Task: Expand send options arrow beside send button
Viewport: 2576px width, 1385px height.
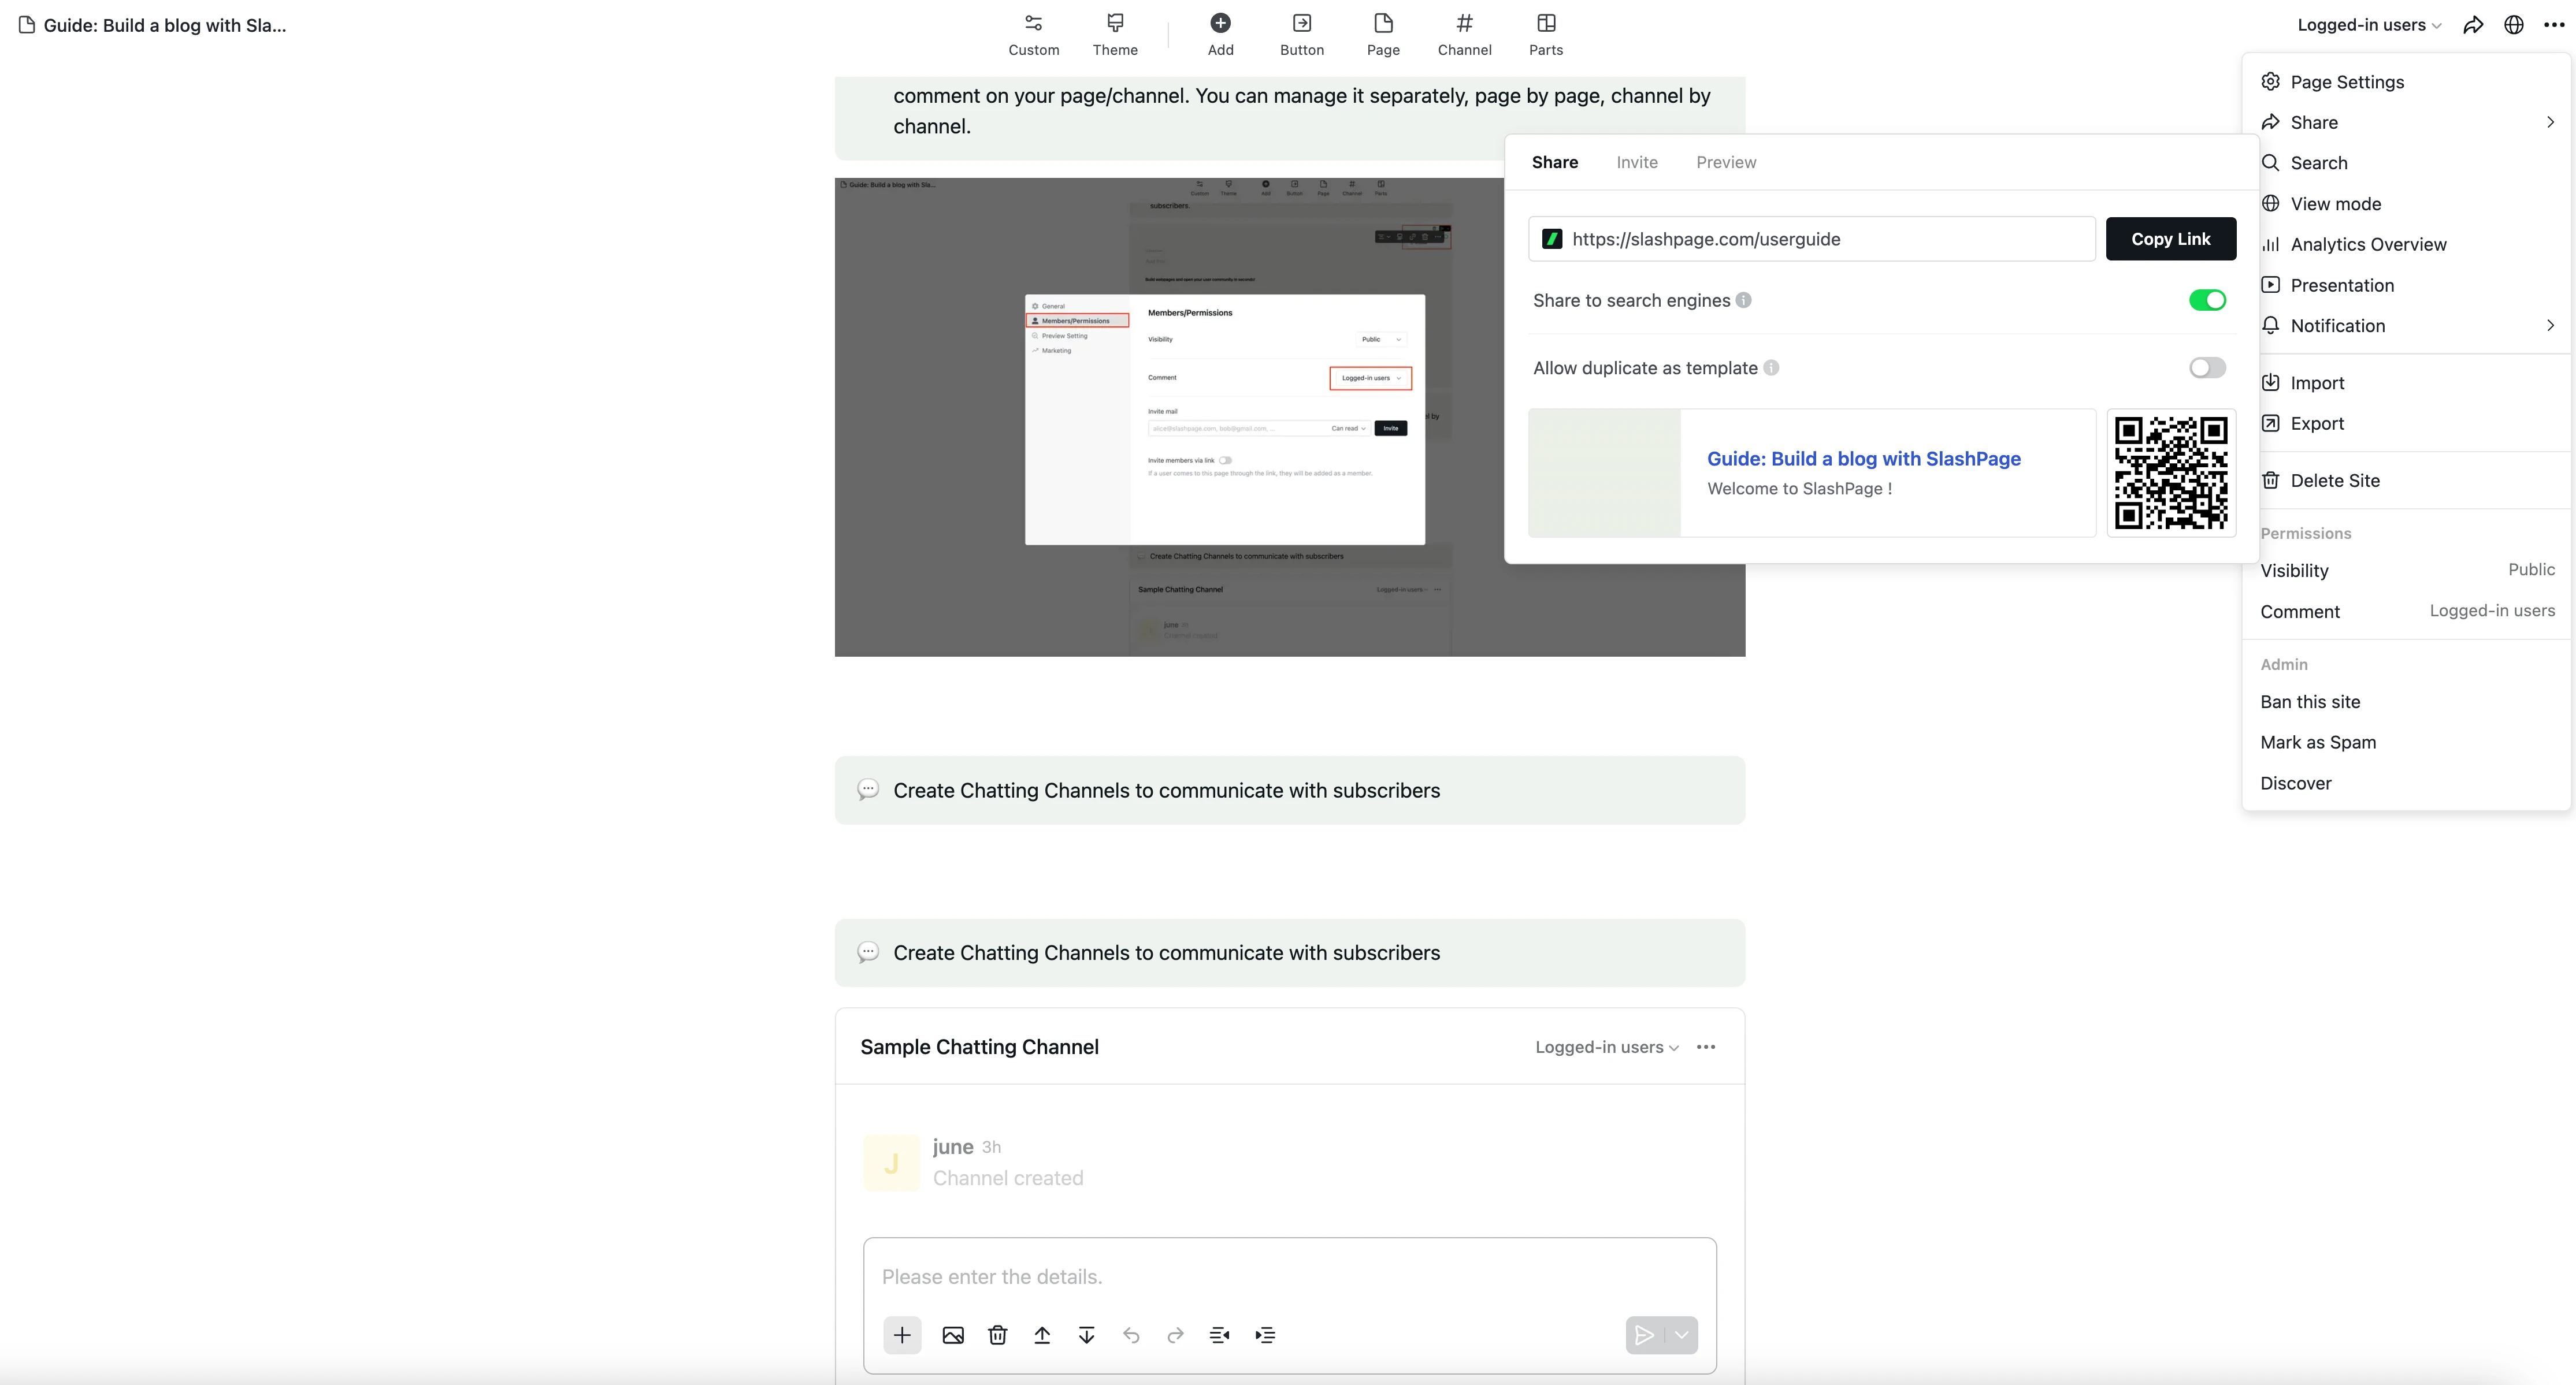Action: pos(1682,1335)
